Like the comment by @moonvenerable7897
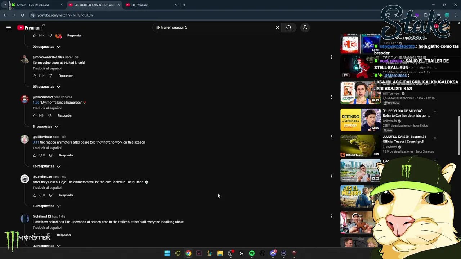 click(35, 76)
